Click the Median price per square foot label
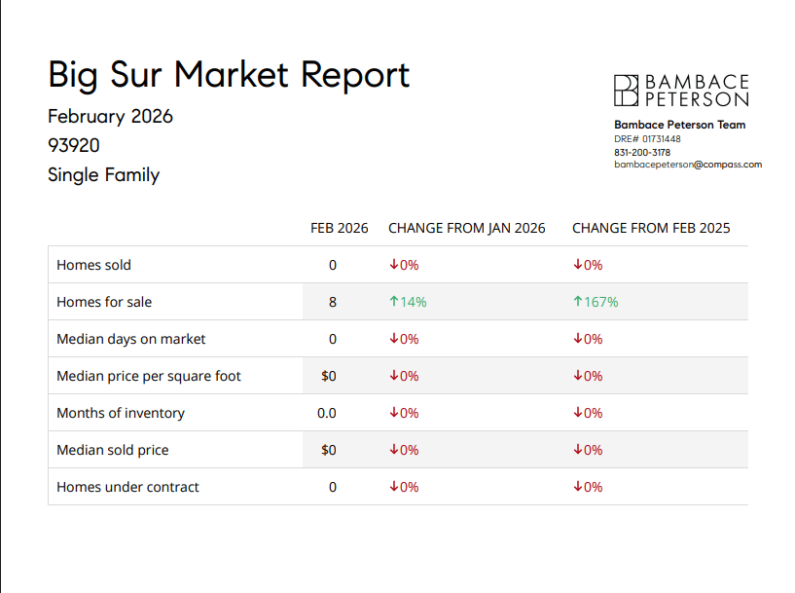Screen dimensions: 795x593 click(149, 376)
